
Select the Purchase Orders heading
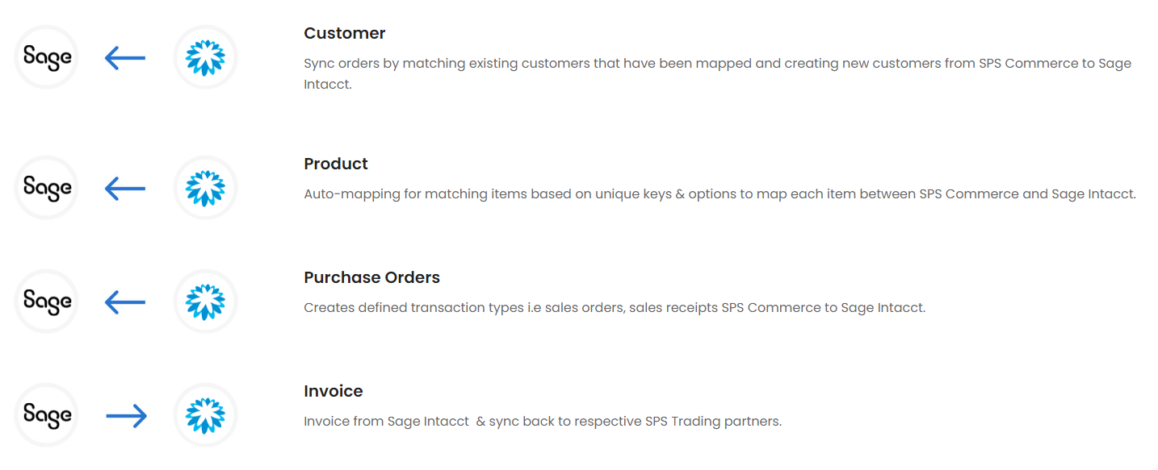pos(371,277)
